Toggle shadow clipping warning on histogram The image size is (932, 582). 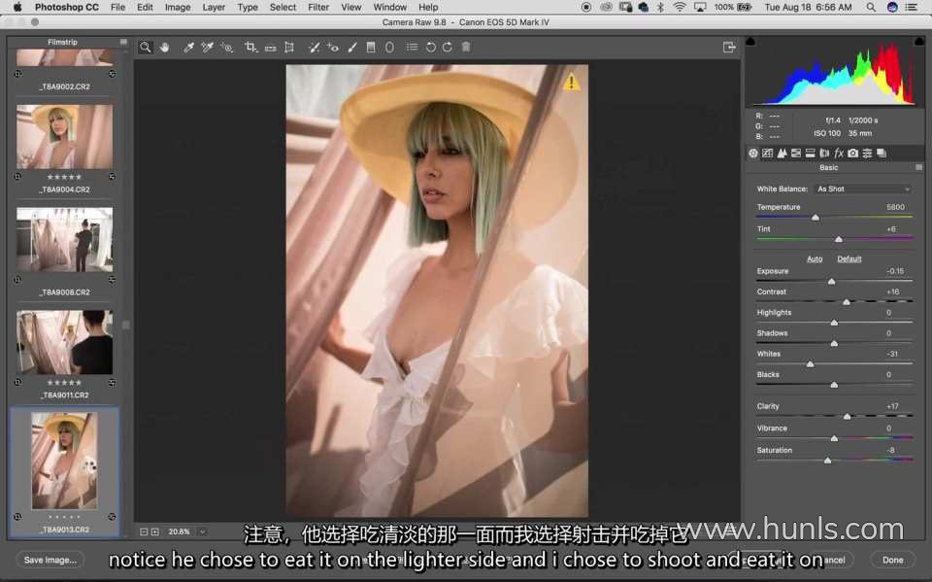pyautogui.click(x=750, y=42)
